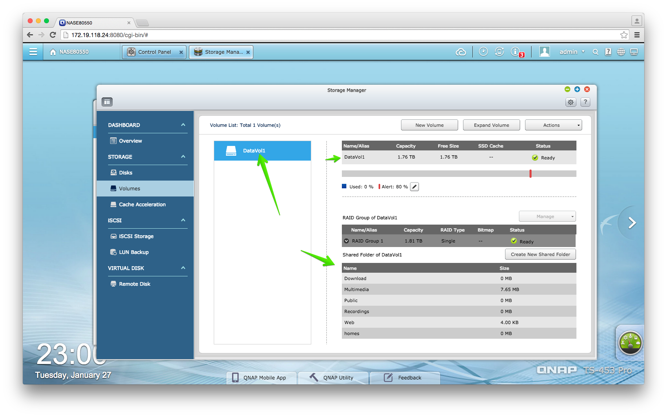
Task: Collapse the VIRTUAL DISK section
Action: [183, 268]
